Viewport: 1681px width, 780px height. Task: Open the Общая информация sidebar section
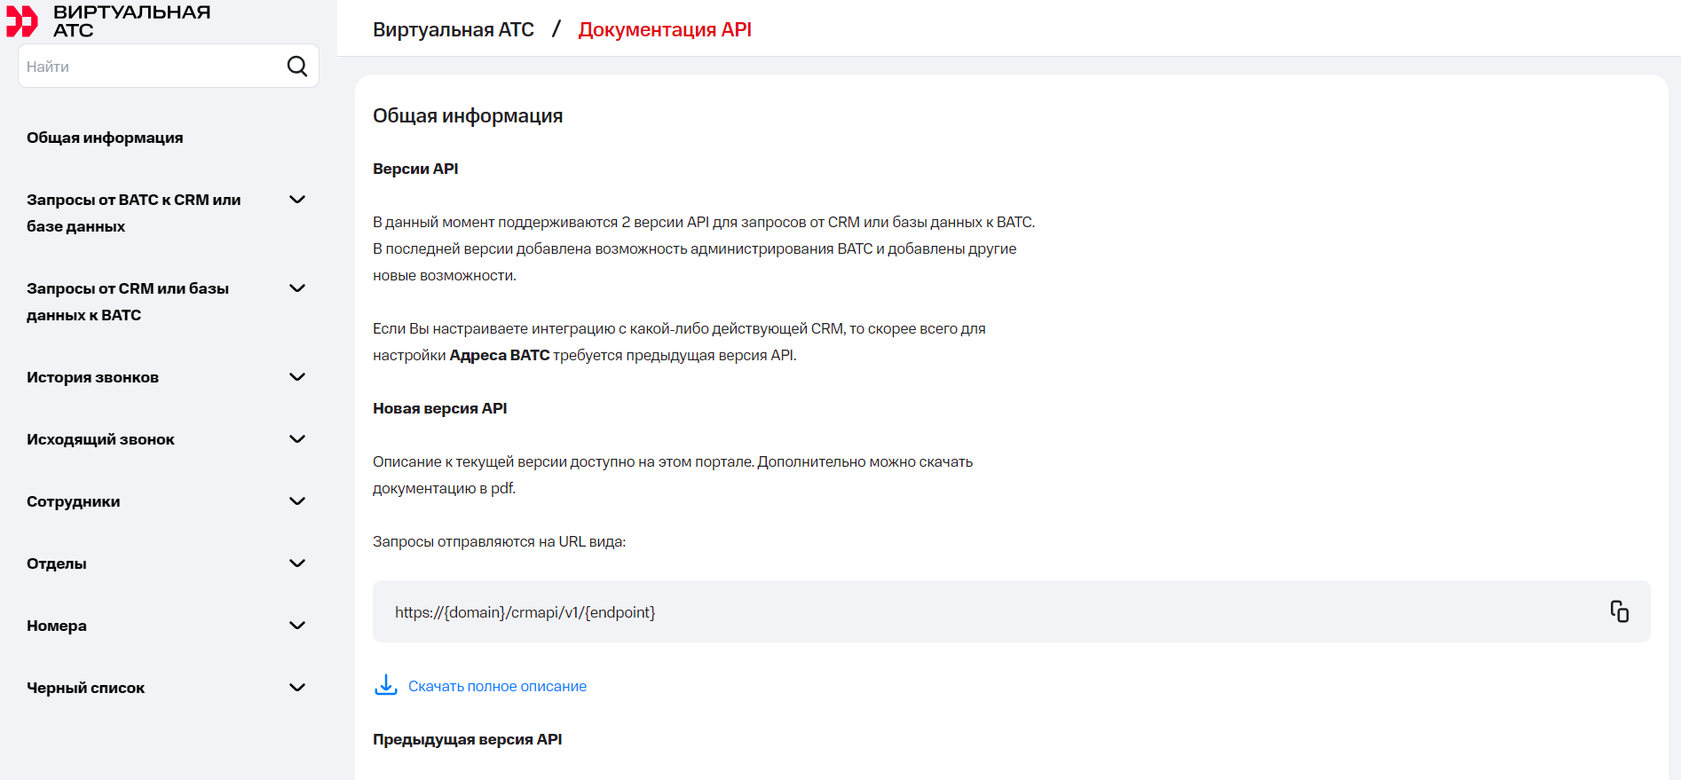(105, 138)
